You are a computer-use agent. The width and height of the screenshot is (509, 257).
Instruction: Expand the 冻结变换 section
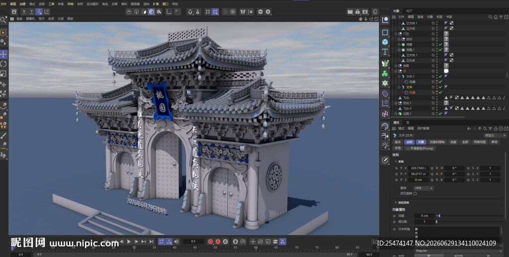point(395,202)
